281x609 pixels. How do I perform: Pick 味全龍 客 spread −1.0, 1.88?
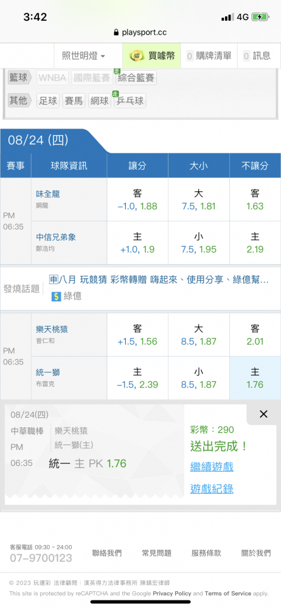pos(137,200)
